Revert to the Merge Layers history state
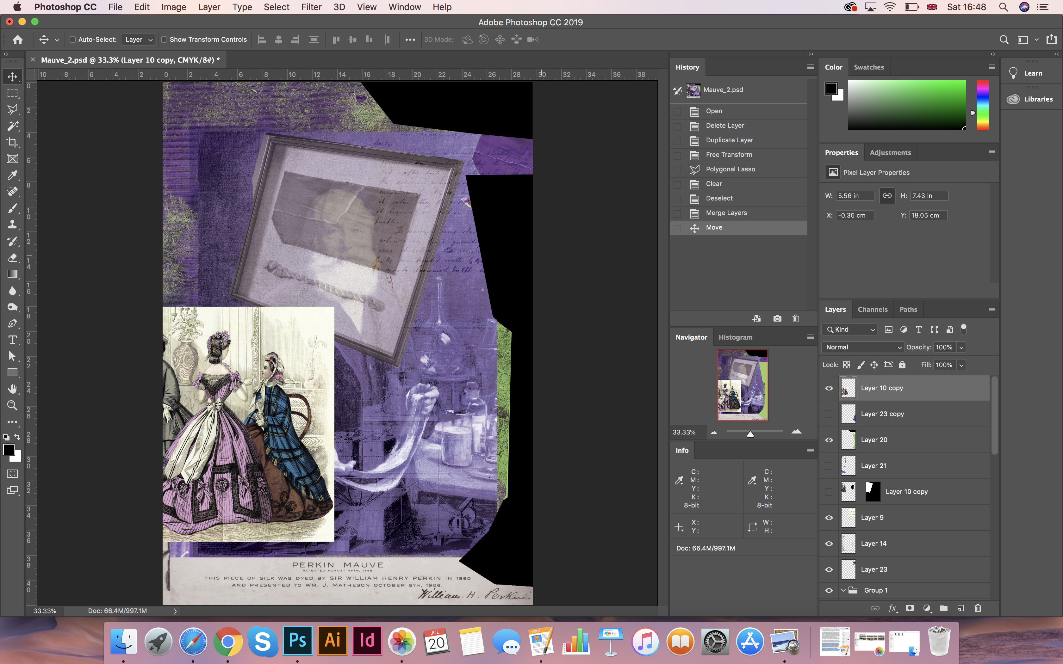The width and height of the screenshot is (1063, 664). click(726, 213)
